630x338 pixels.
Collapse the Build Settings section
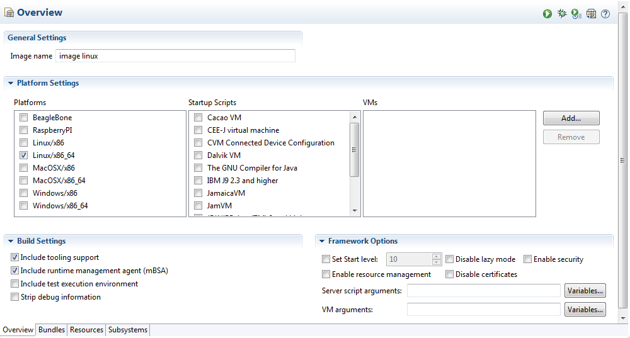coord(11,241)
